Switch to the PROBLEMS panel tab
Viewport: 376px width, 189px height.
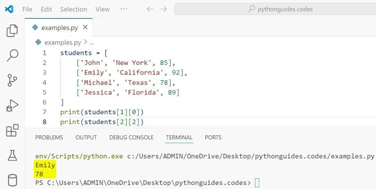(x=49, y=137)
